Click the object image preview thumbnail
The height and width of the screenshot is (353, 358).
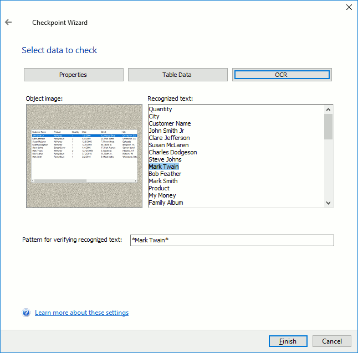[84, 156]
